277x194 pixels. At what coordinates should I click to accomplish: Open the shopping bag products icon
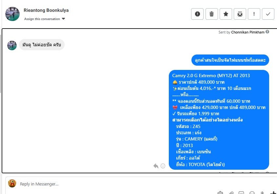click(220, 193)
